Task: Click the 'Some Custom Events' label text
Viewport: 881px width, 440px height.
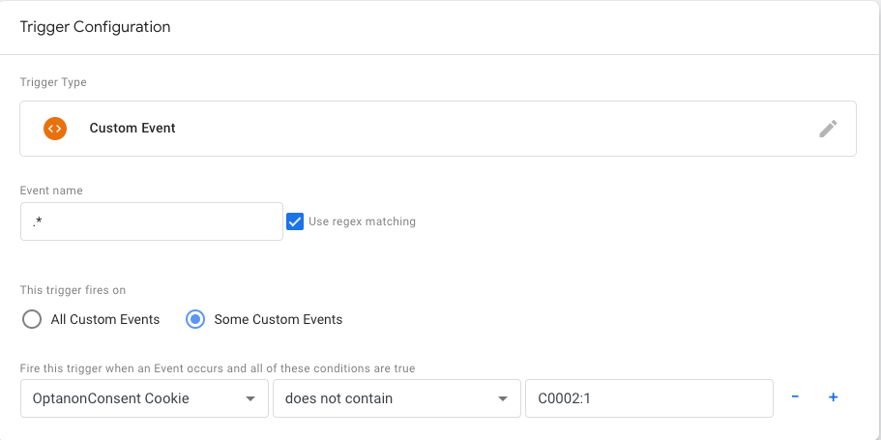Action: (279, 319)
